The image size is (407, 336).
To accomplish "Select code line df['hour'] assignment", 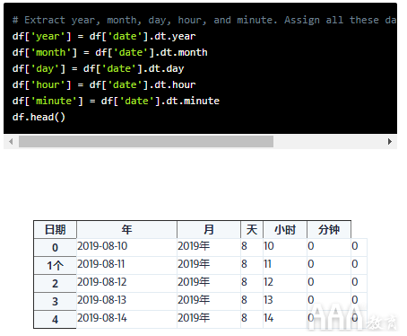I will [x=104, y=84].
